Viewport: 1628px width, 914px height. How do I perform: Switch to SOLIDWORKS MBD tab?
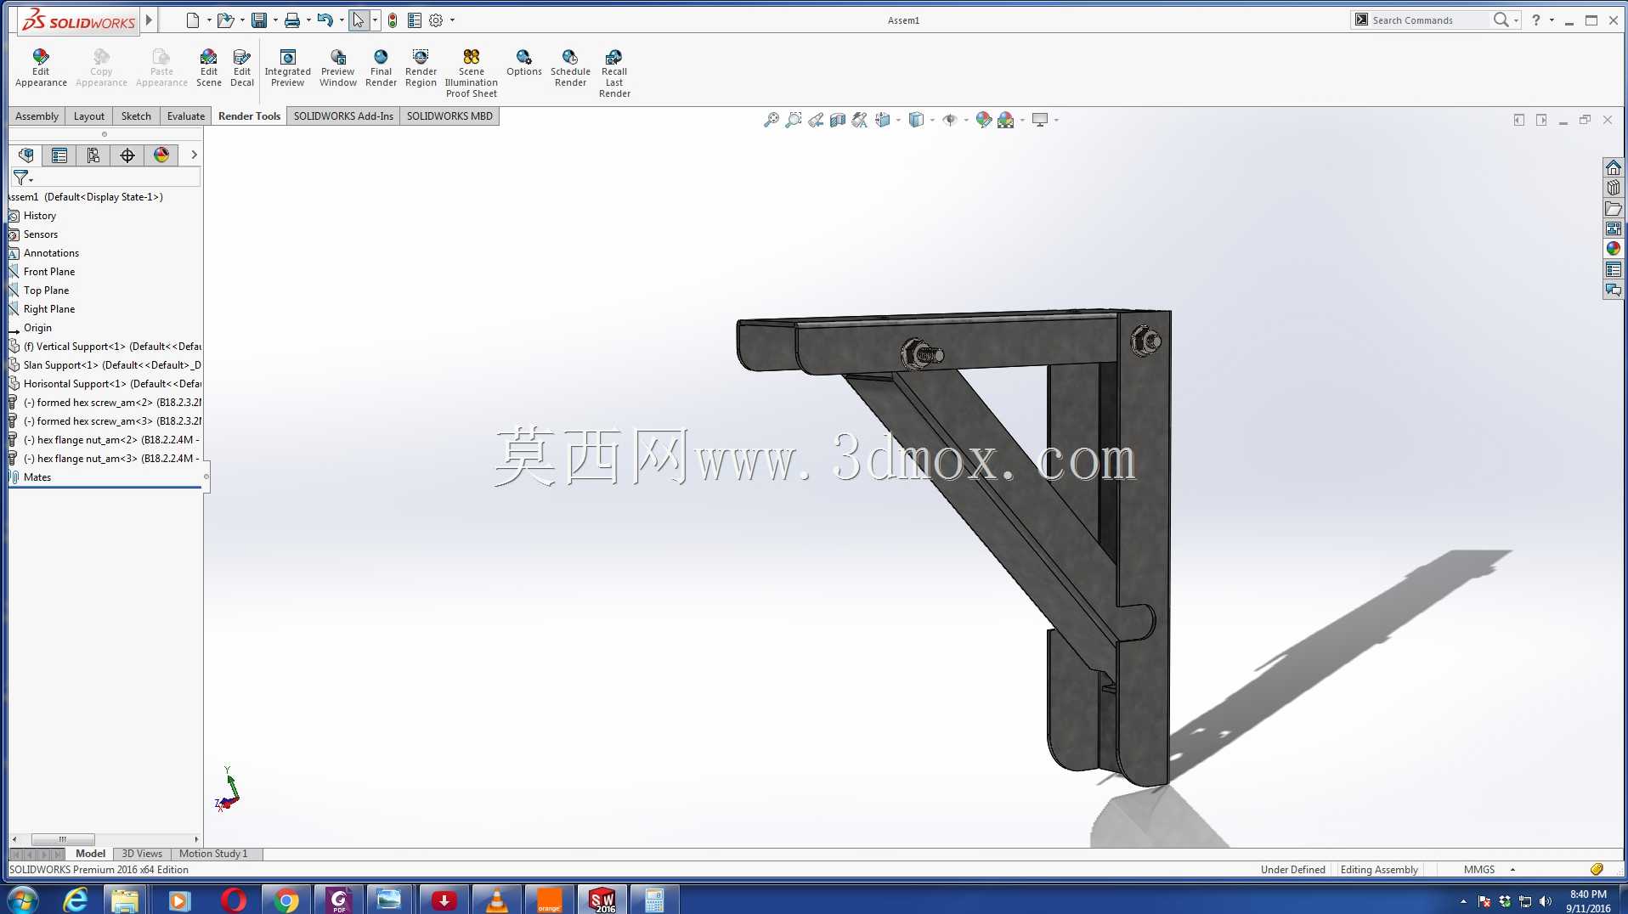point(449,116)
